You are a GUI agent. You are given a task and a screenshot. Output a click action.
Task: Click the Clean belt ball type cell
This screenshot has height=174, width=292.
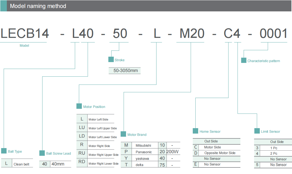click(x=22, y=164)
